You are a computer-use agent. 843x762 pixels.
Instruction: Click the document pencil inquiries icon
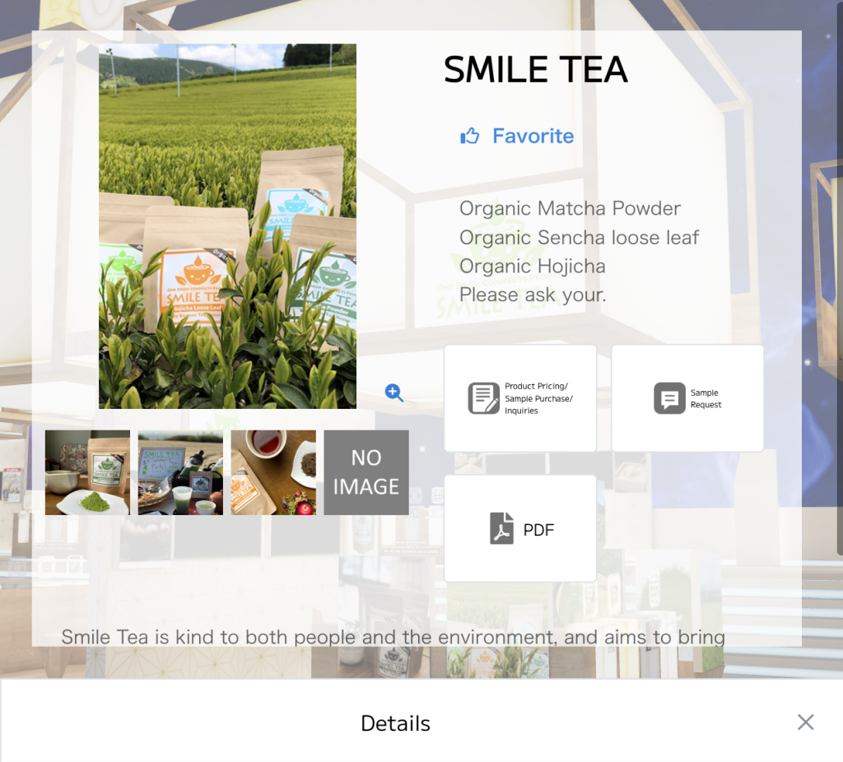pos(483,398)
